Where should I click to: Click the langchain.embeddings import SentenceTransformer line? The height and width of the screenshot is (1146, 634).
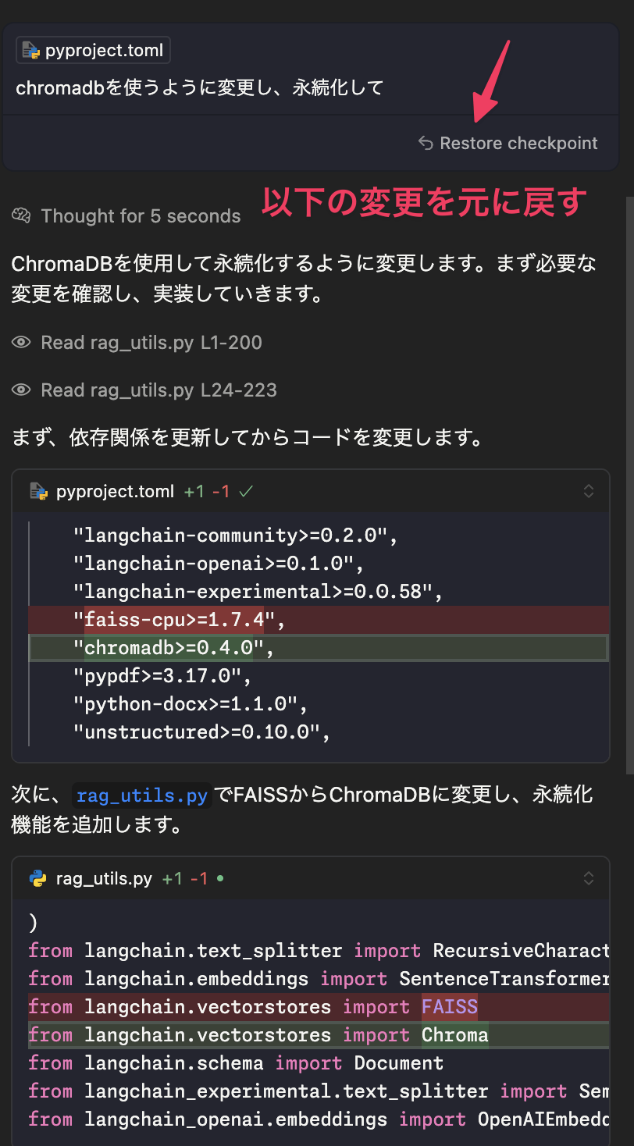pos(319,979)
